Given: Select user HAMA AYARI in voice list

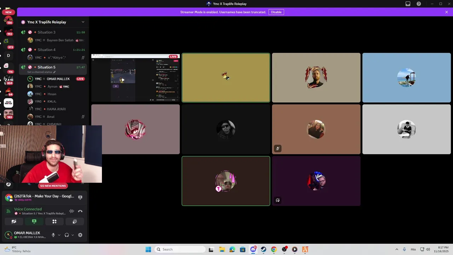Looking at the screenshot, I should coord(56,109).
